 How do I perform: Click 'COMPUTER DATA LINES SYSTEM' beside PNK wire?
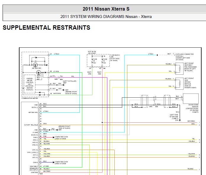tap(61, 138)
